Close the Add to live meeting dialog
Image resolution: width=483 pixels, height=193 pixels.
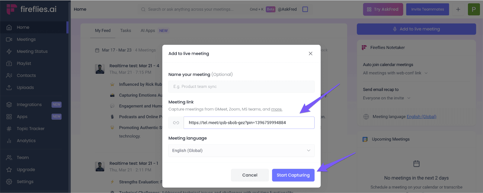coord(310,54)
